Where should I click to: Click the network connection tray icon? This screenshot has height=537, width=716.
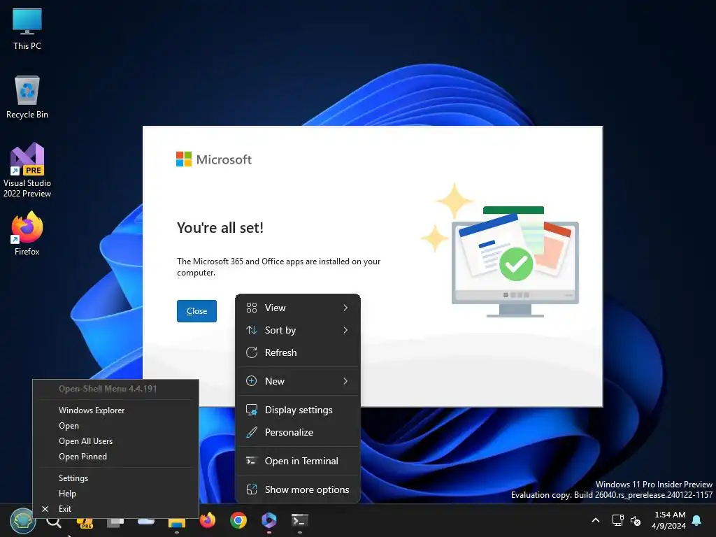coord(618,520)
